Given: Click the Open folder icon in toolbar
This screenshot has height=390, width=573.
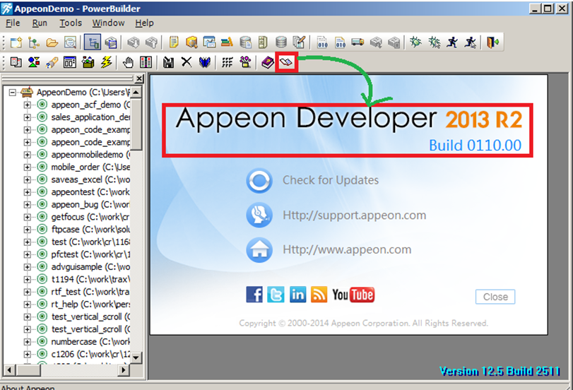Looking at the screenshot, I should (x=52, y=42).
